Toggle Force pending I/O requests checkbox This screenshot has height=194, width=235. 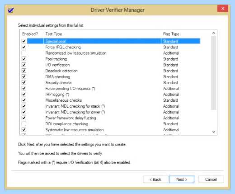point(24,88)
